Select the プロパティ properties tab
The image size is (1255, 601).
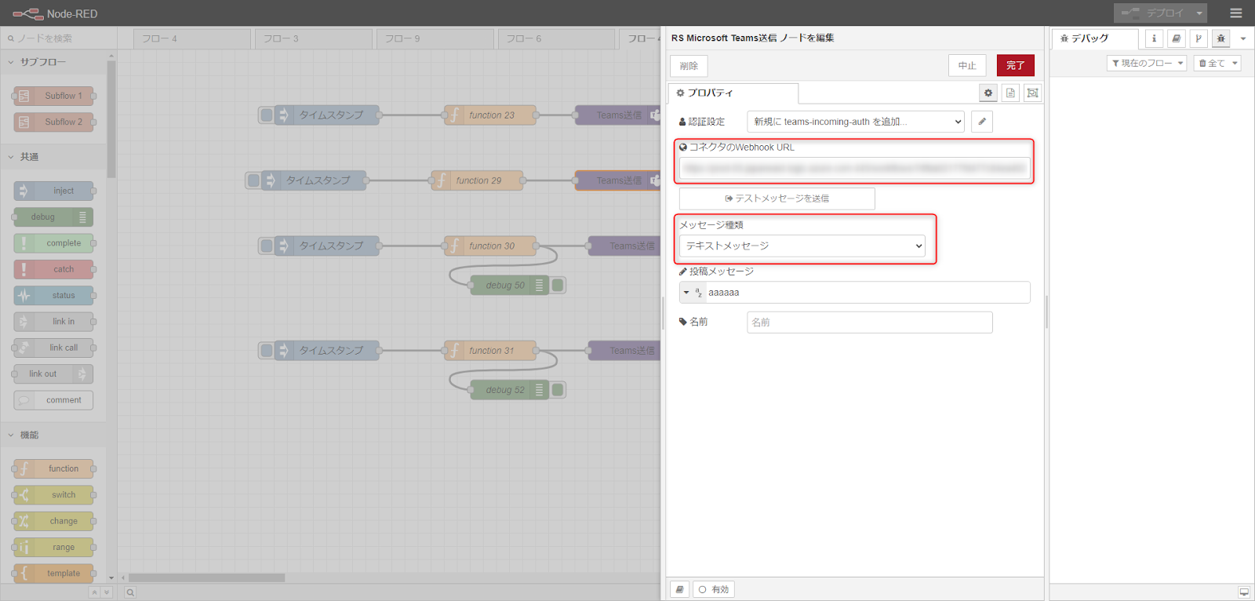tap(733, 93)
